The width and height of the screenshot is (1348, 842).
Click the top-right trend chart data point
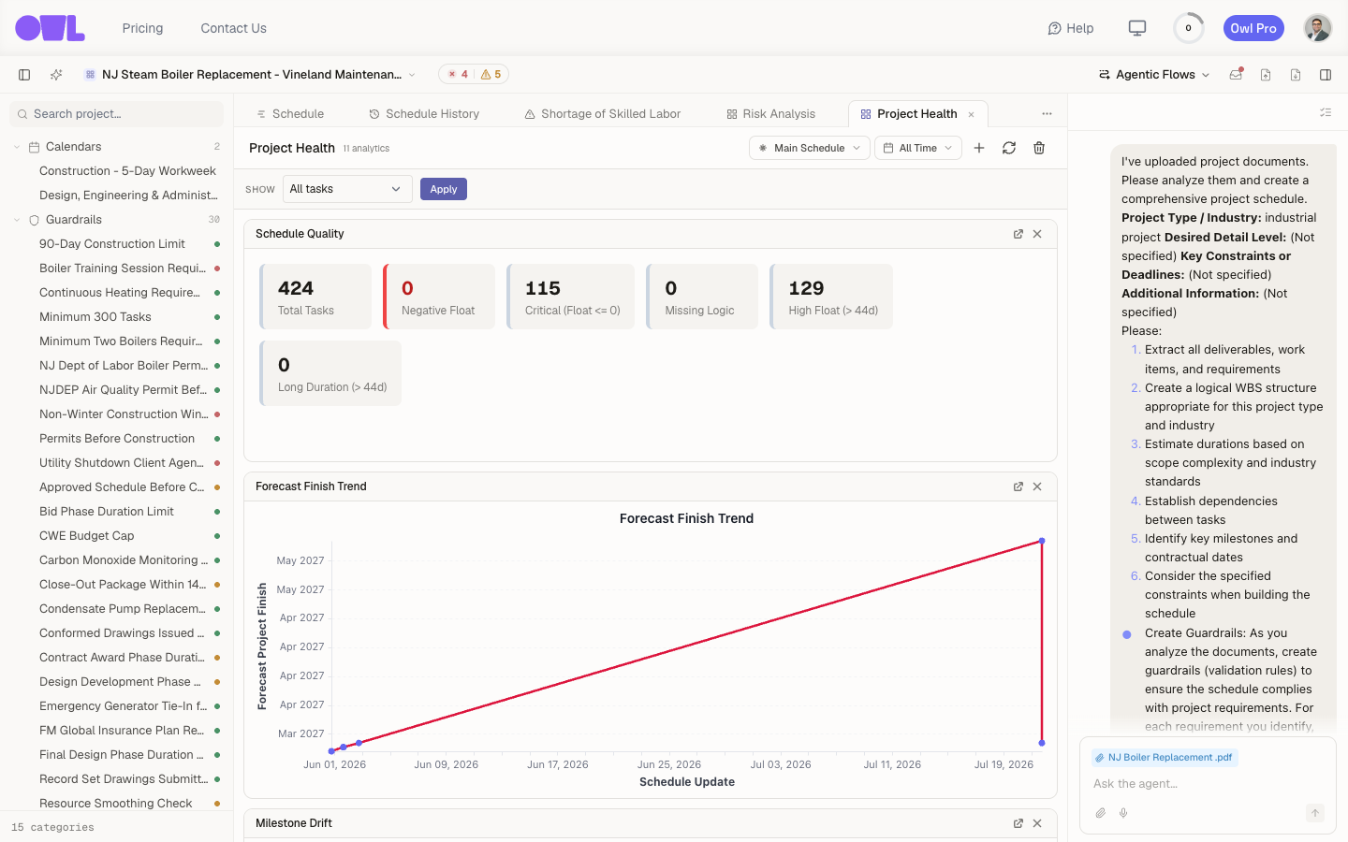(1042, 541)
